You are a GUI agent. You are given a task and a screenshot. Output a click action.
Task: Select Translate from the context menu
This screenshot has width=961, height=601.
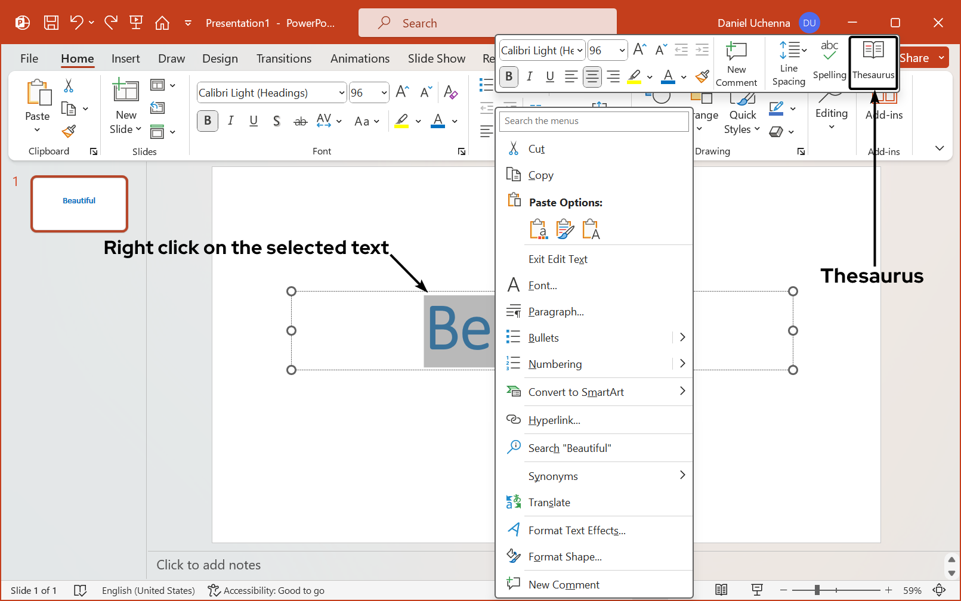pyautogui.click(x=549, y=503)
